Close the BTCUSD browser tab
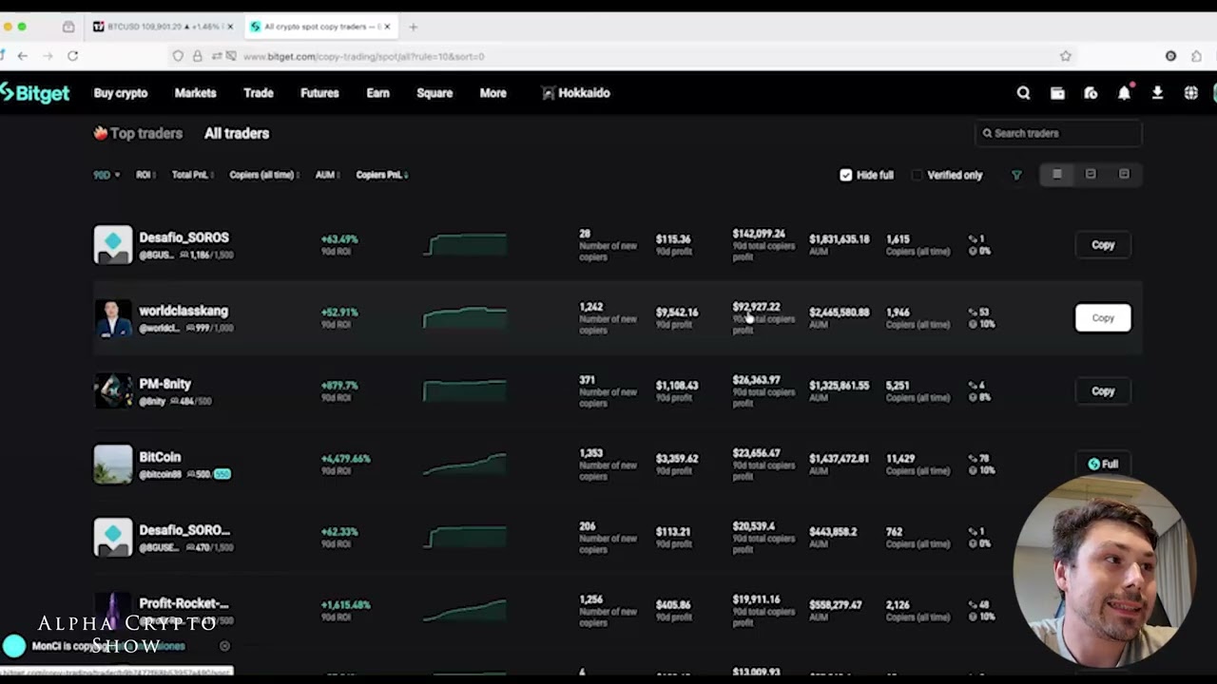This screenshot has width=1217, height=684. (230, 27)
